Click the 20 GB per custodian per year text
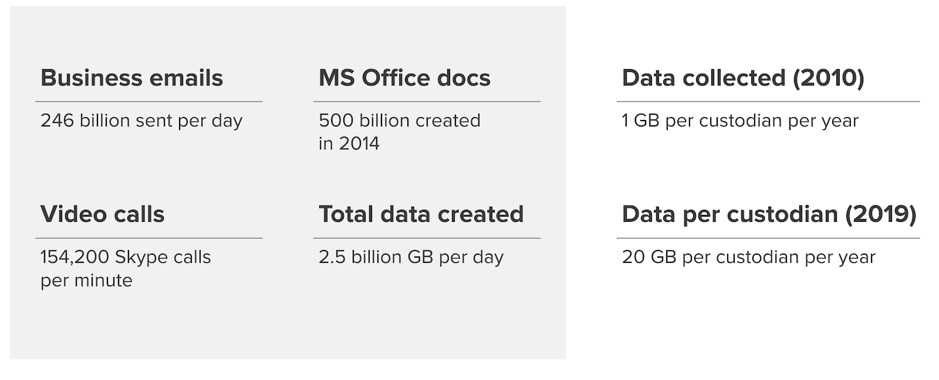The width and height of the screenshot is (939, 380). pyautogui.click(x=749, y=257)
